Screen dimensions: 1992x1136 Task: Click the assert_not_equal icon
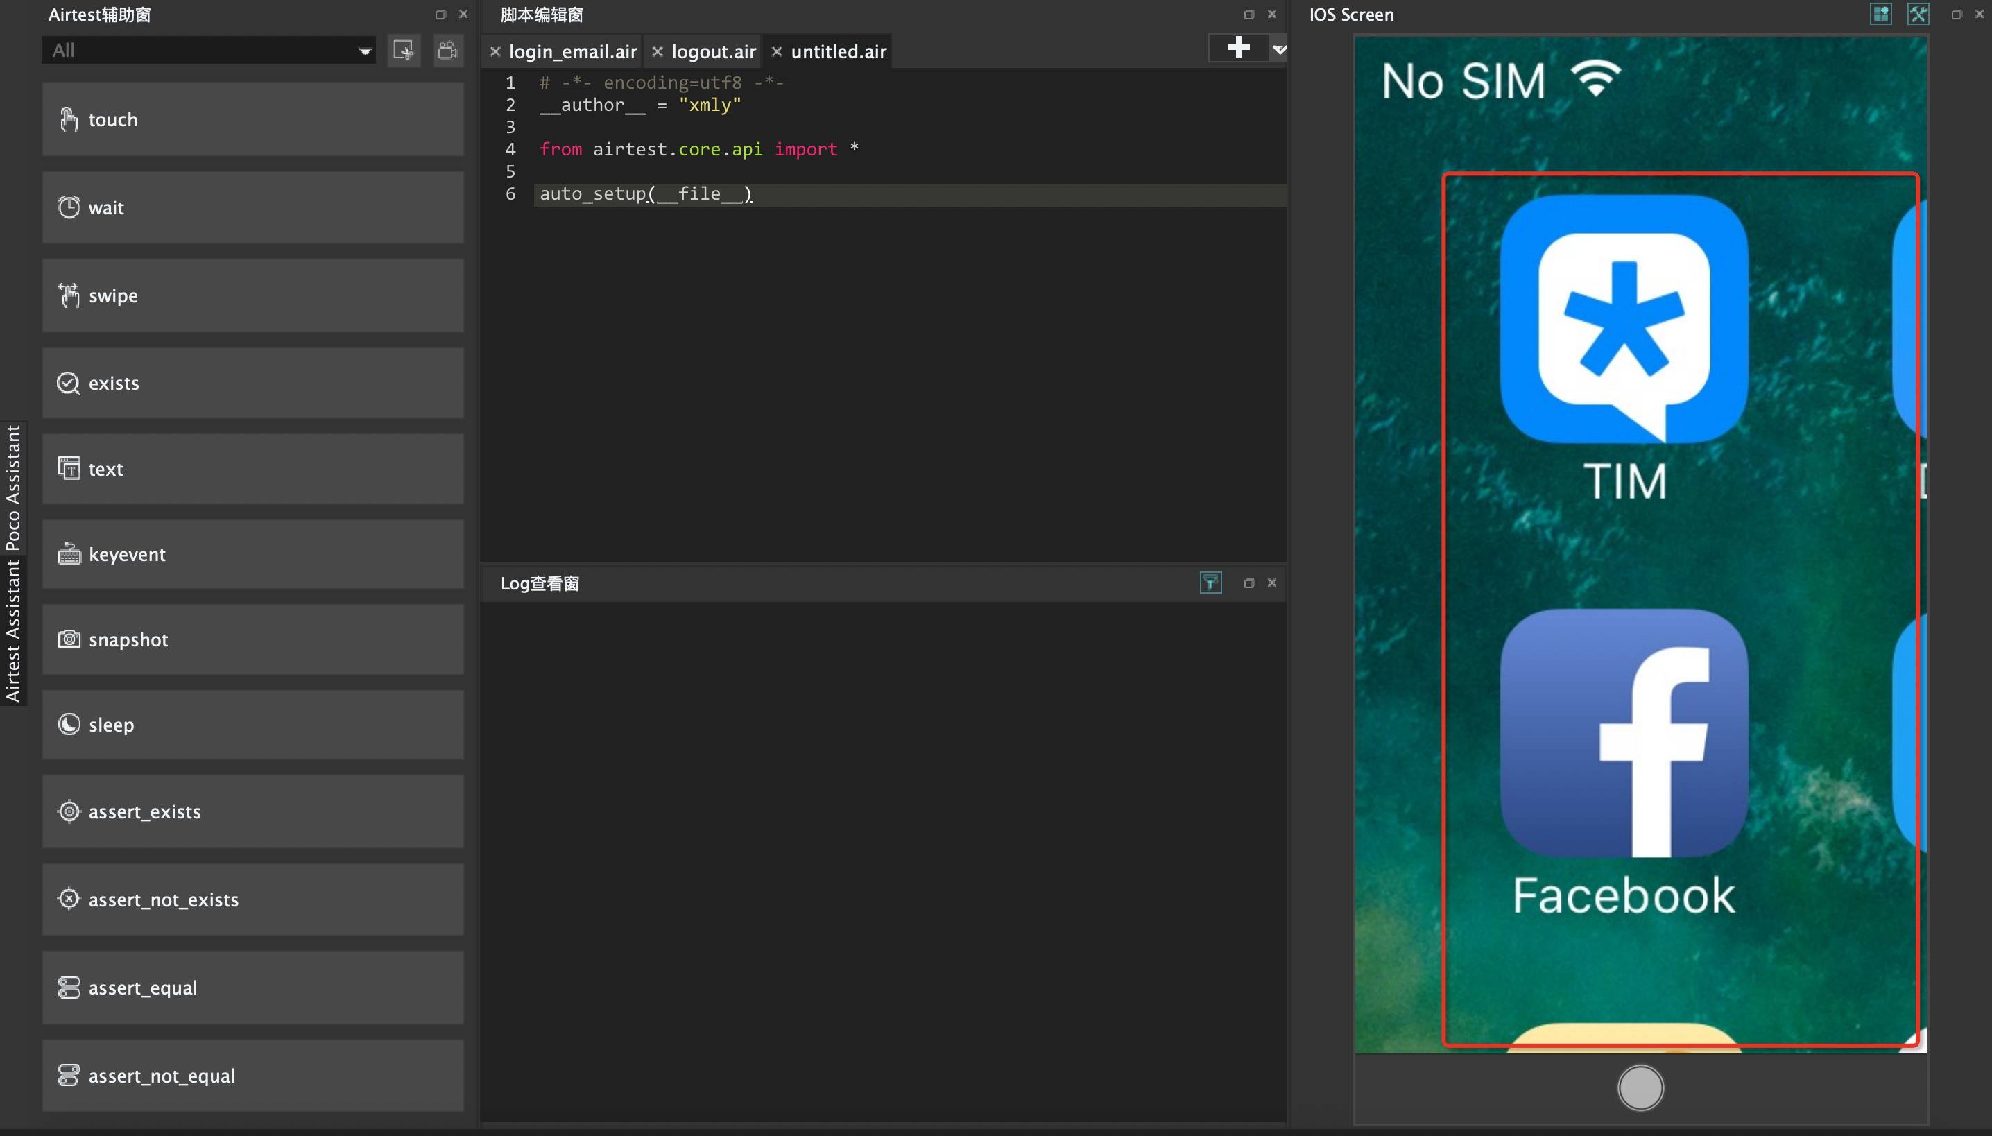69,1076
